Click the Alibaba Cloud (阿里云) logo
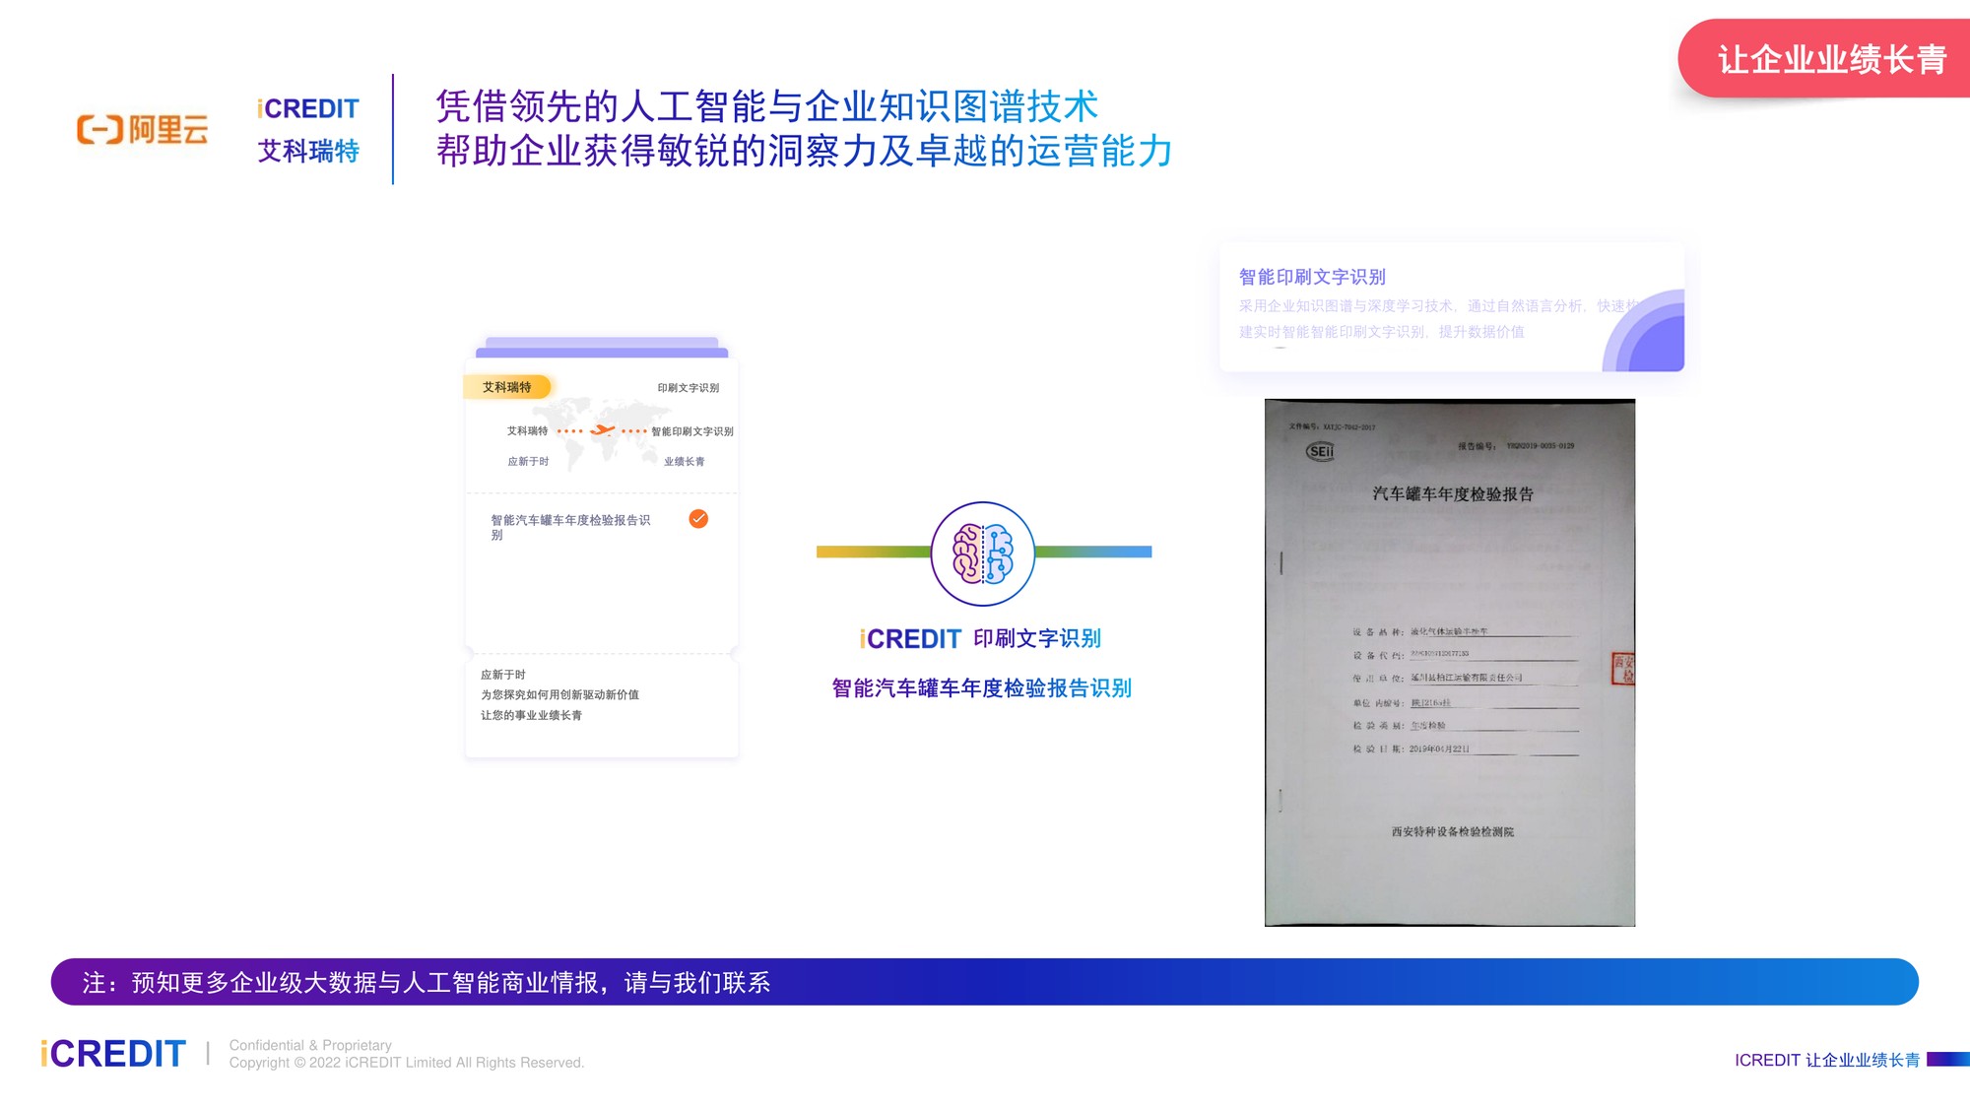The image size is (1970, 1108). (143, 129)
